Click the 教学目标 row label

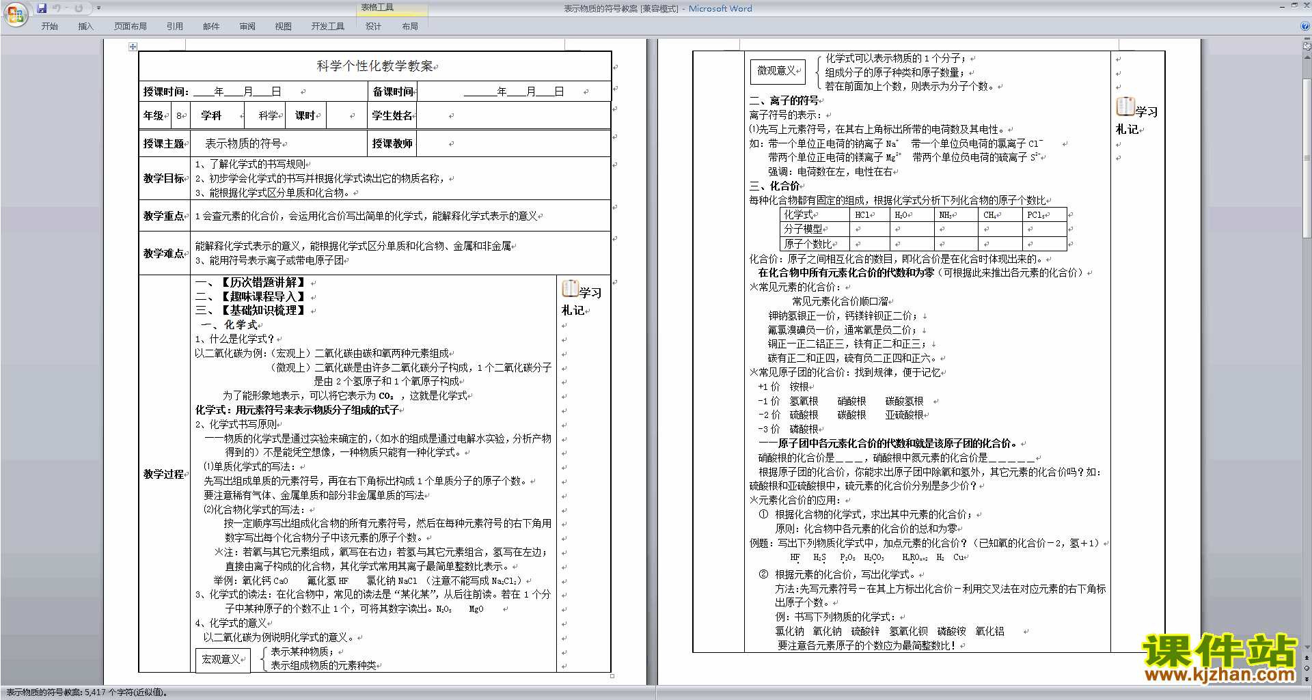coord(164,178)
